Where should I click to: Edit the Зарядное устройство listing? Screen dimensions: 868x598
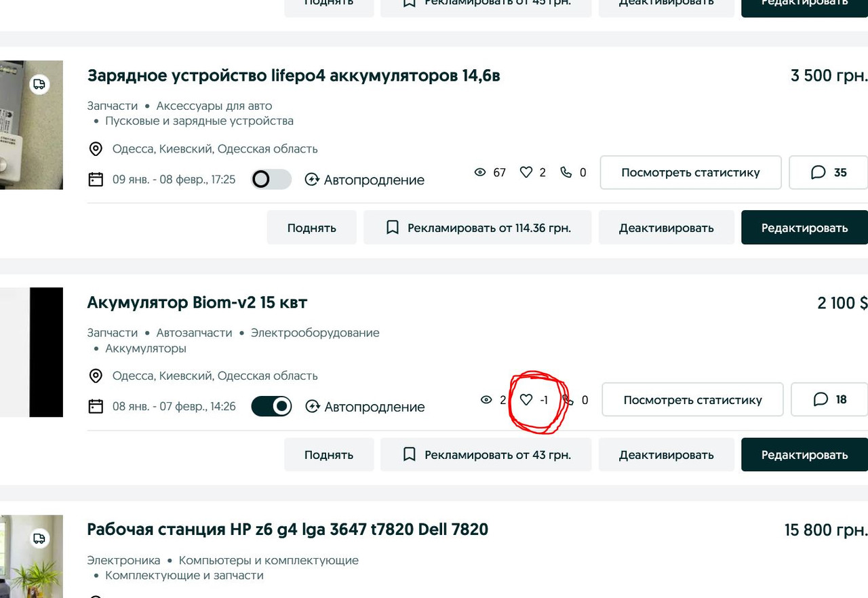[x=804, y=228]
